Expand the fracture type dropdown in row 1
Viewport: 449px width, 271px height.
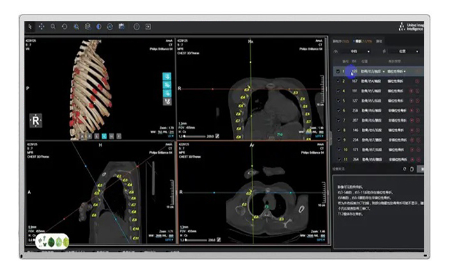coord(405,72)
